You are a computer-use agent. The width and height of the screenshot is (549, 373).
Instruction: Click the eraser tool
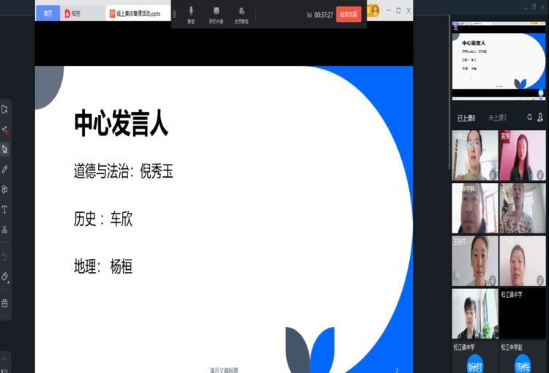(5, 277)
